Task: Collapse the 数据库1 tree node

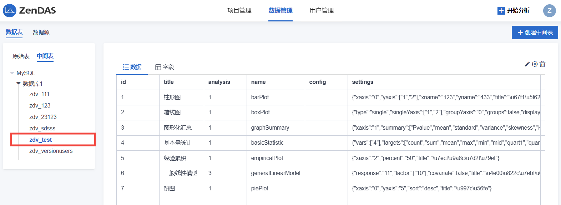Action: click(x=19, y=84)
